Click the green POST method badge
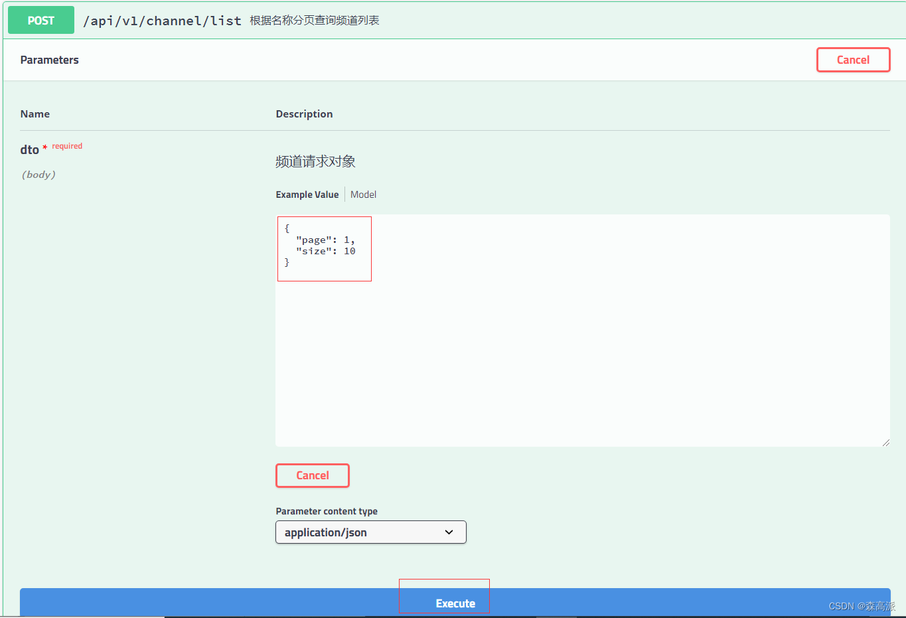 pos(41,21)
